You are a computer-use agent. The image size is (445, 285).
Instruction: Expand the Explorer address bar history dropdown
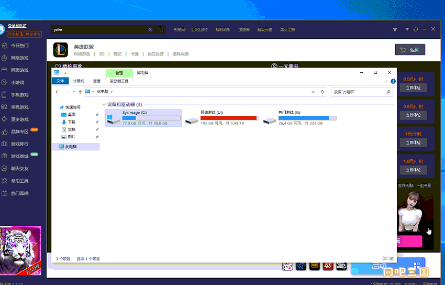[x=313, y=92]
